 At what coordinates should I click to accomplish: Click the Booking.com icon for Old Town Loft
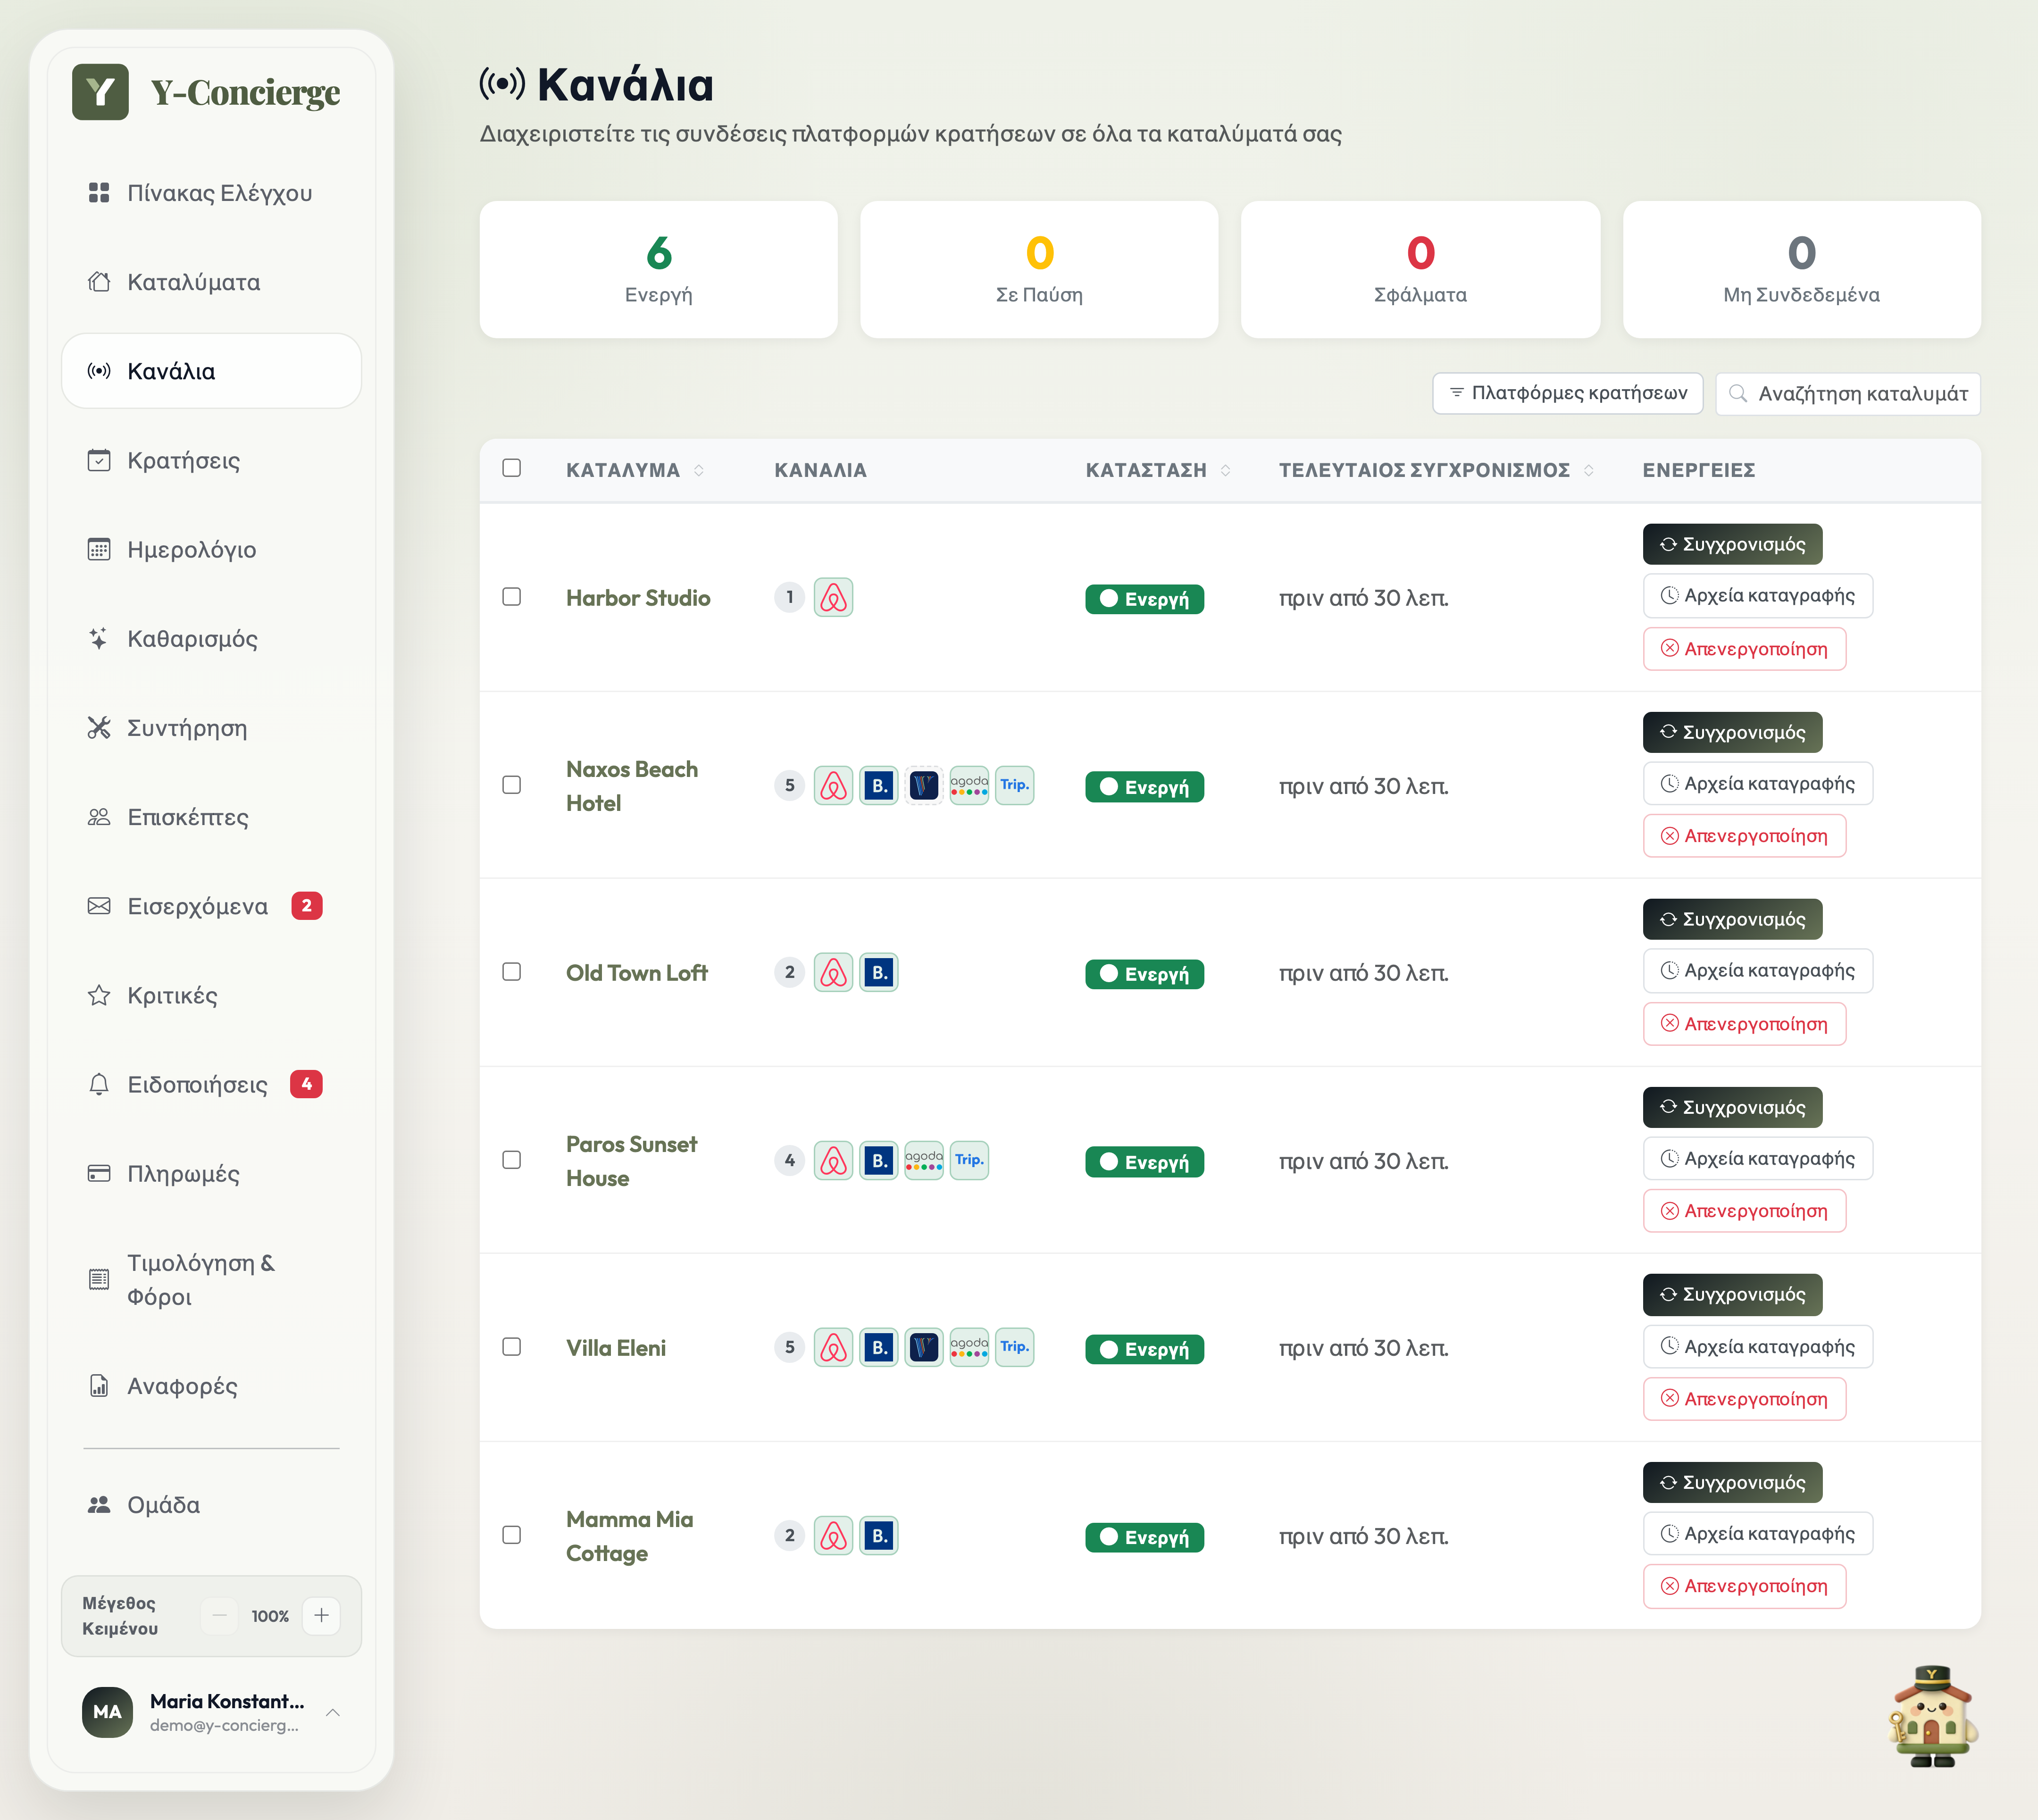coord(878,972)
